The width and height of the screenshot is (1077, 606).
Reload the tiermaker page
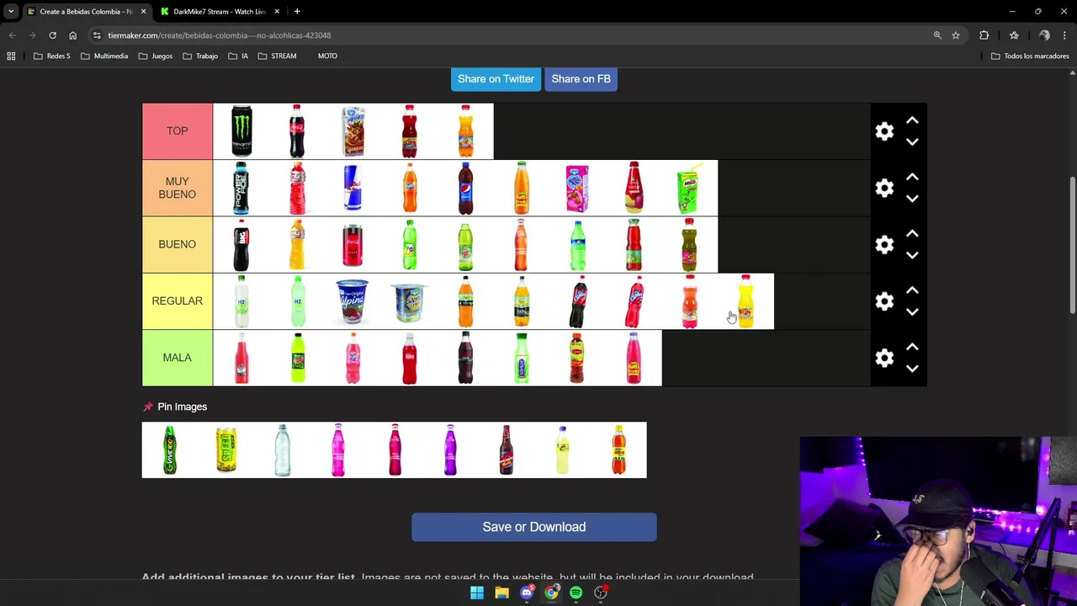pyautogui.click(x=52, y=35)
